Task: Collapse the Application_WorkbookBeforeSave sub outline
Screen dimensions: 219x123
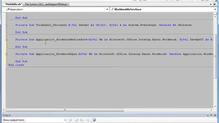Action: (7, 40)
